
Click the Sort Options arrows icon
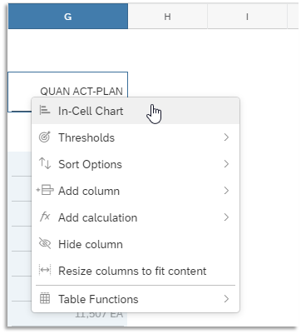point(45,163)
